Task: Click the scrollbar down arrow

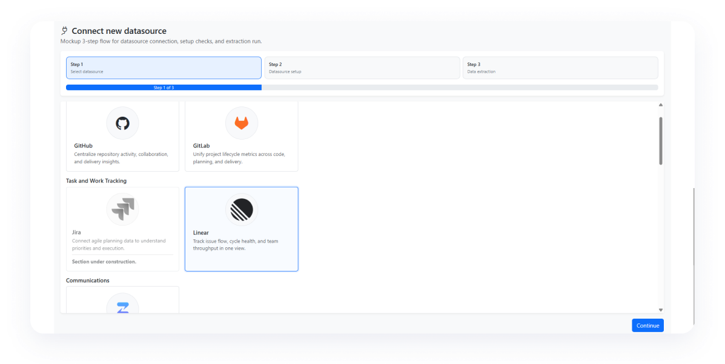Action: click(661, 310)
